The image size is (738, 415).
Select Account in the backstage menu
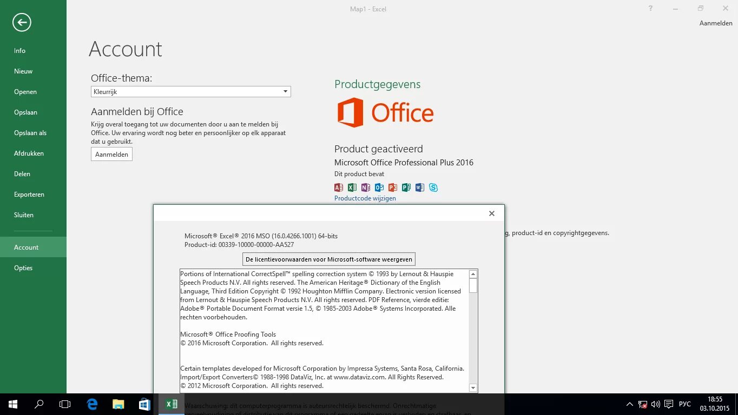click(33, 247)
